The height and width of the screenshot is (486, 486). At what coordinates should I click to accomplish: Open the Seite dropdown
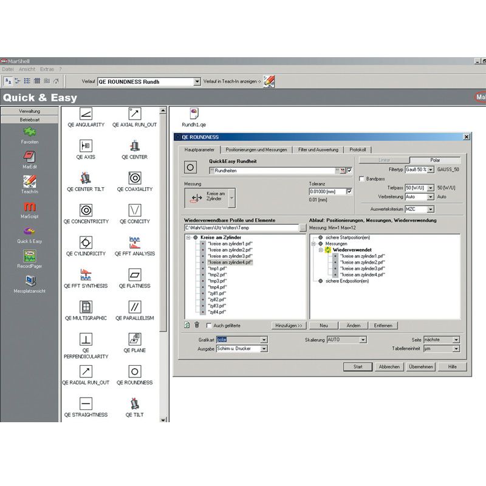[456, 340]
